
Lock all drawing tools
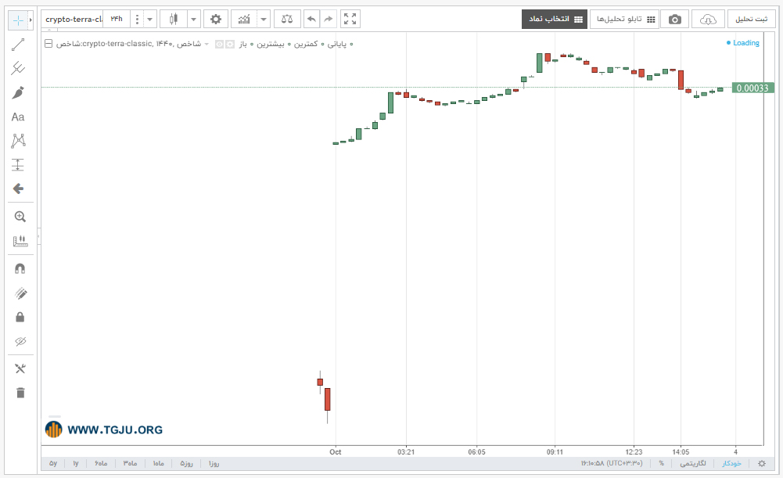click(x=20, y=317)
